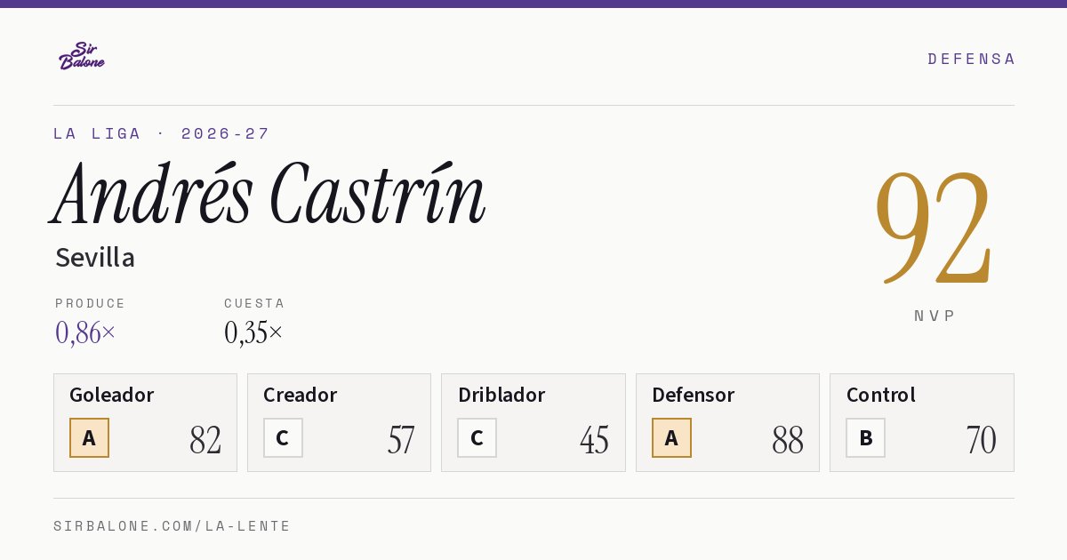The image size is (1067, 560).
Task: Click the 82 score in Goleador
Action: [x=205, y=440]
